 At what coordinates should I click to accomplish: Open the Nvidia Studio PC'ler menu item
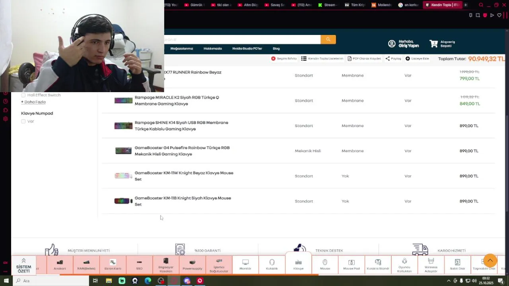pyautogui.click(x=247, y=48)
